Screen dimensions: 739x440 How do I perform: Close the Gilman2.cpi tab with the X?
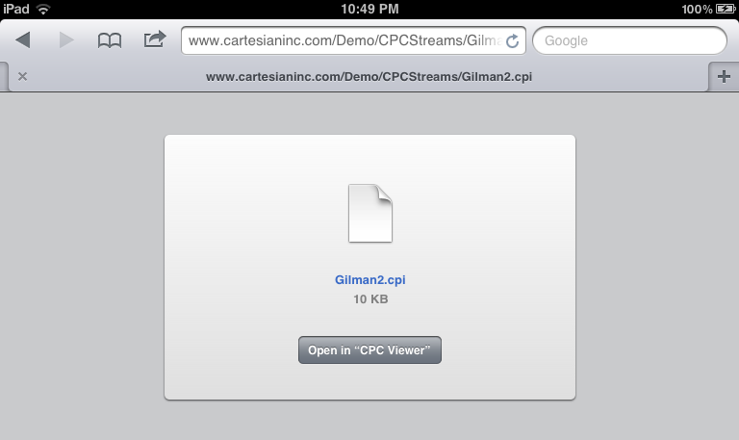[x=22, y=76]
